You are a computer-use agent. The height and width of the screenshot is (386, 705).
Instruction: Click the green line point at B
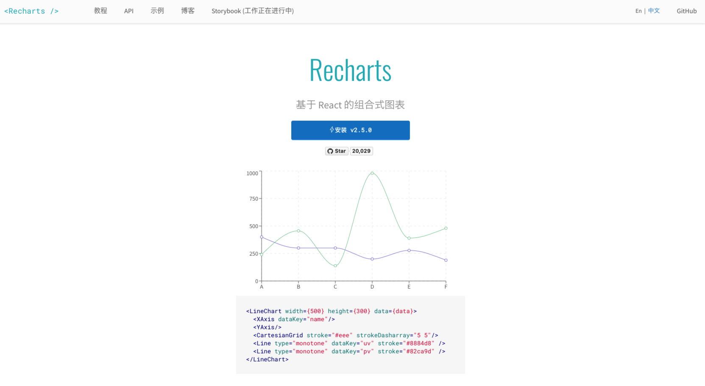tap(298, 231)
